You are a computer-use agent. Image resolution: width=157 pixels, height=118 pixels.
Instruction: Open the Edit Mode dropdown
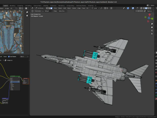(40, 8)
